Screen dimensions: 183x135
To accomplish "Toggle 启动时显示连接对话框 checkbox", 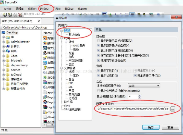I will (98, 51).
